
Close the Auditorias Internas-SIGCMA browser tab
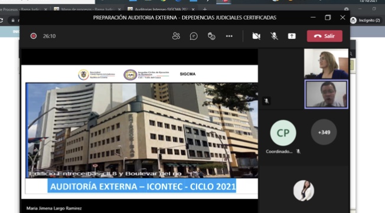[193, 9]
